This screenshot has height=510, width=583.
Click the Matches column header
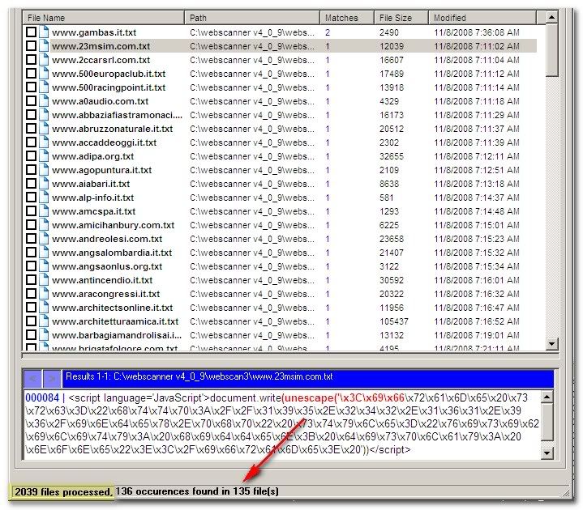[346, 17]
